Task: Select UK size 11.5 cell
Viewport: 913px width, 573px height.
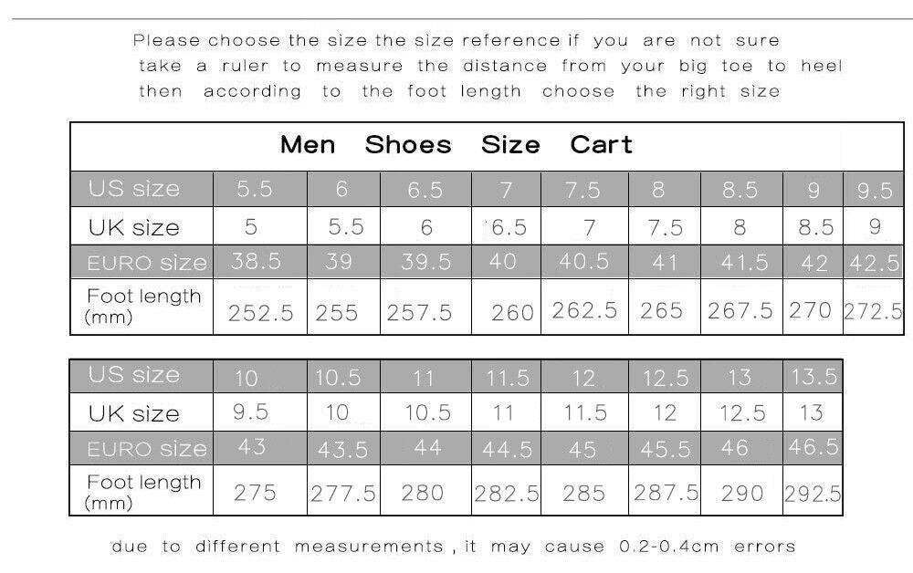Action: coord(584,412)
